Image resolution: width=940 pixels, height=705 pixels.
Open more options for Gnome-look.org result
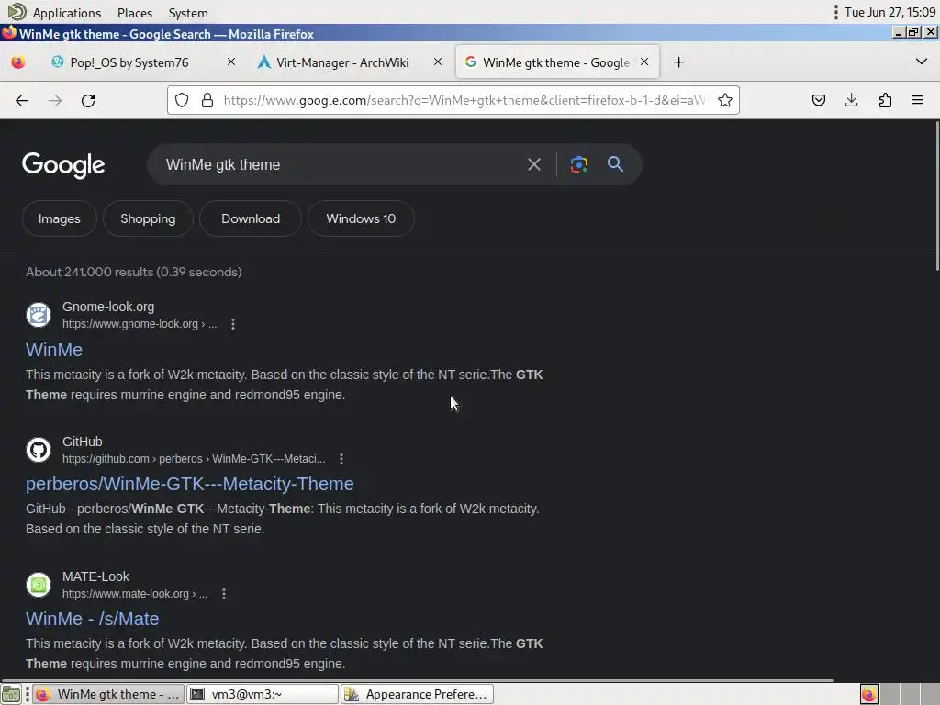click(232, 324)
